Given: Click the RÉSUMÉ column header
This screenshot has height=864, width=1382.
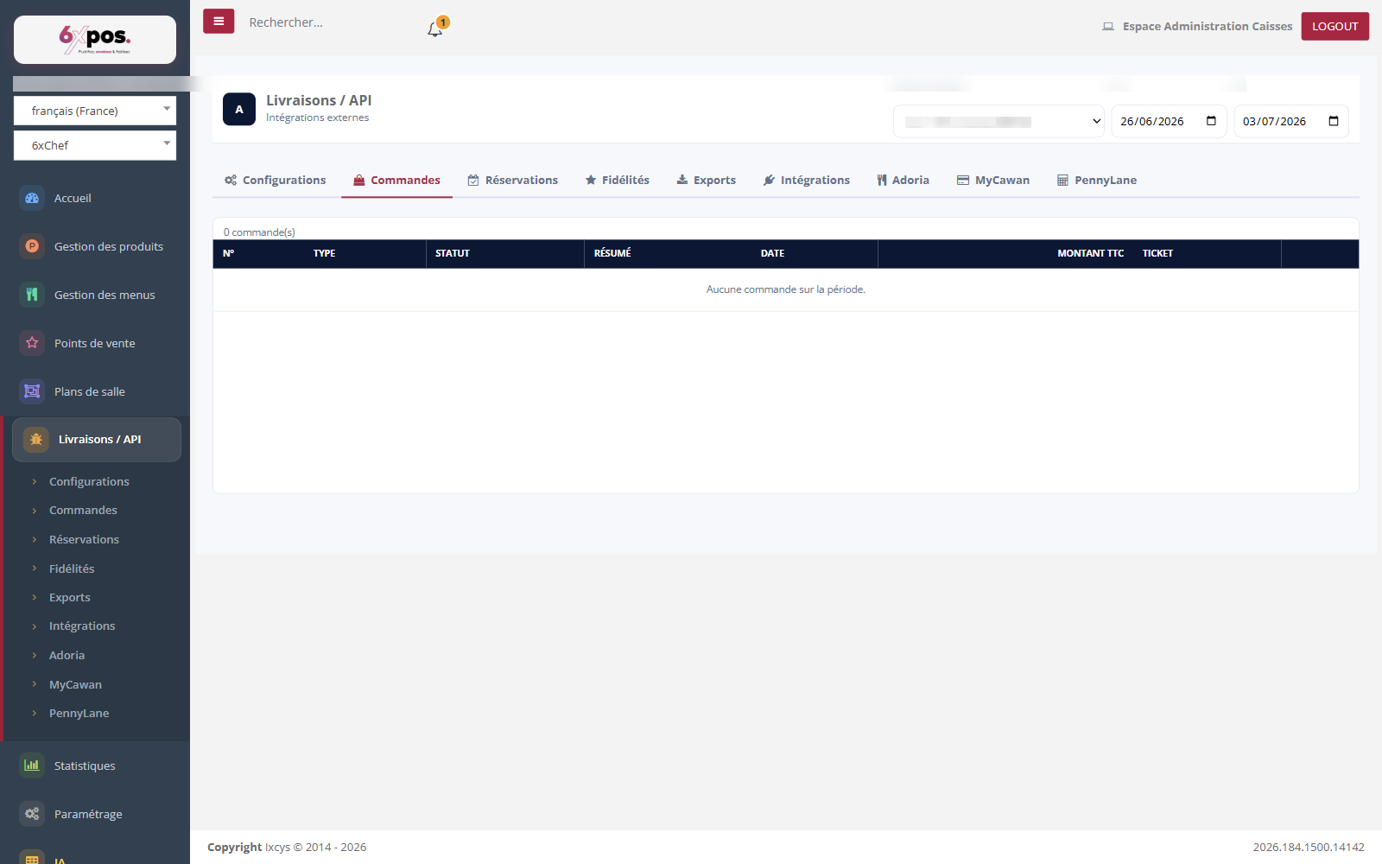Looking at the screenshot, I should tap(612, 253).
